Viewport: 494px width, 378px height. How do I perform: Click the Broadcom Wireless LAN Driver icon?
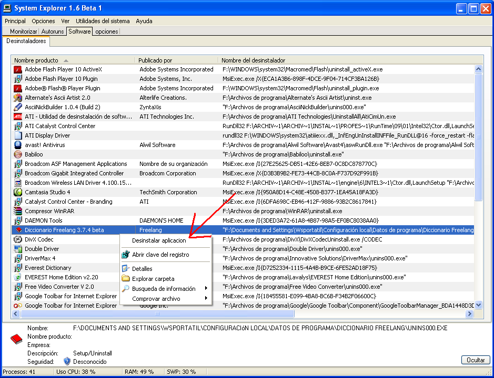pyautogui.click(x=18, y=183)
